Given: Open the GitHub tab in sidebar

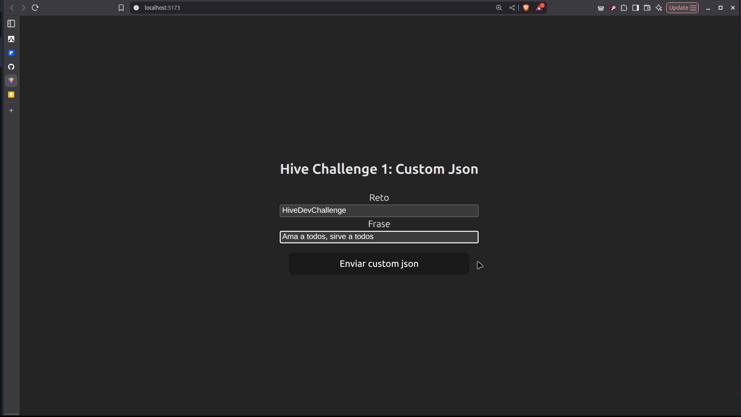Looking at the screenshot, I should tap(11, 67).
